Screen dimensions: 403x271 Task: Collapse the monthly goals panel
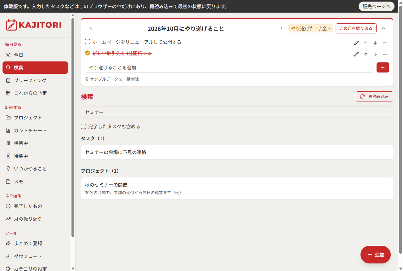(383, 28)
